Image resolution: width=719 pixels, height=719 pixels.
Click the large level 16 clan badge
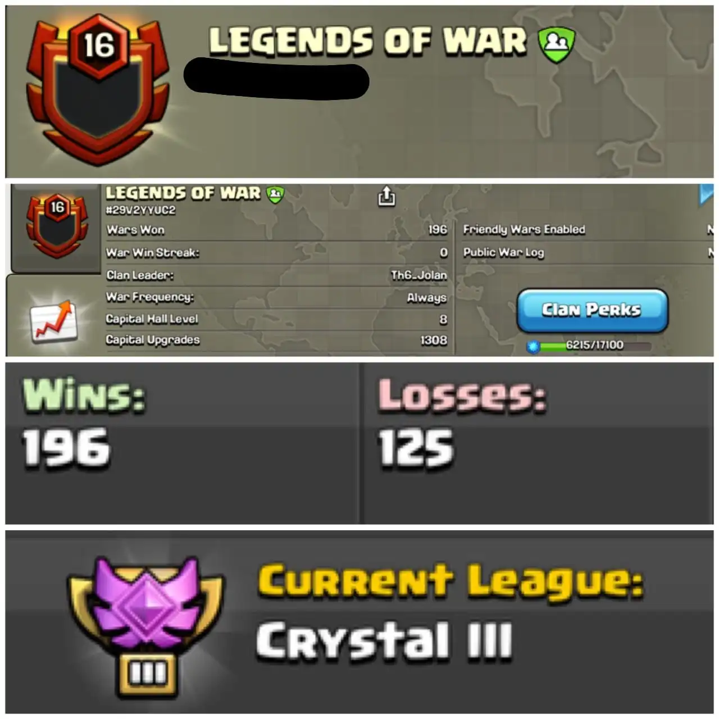[99, 89]
